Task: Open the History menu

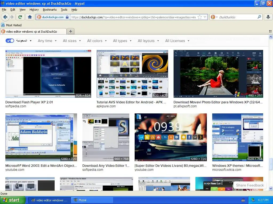Action: tap(34, 10)
